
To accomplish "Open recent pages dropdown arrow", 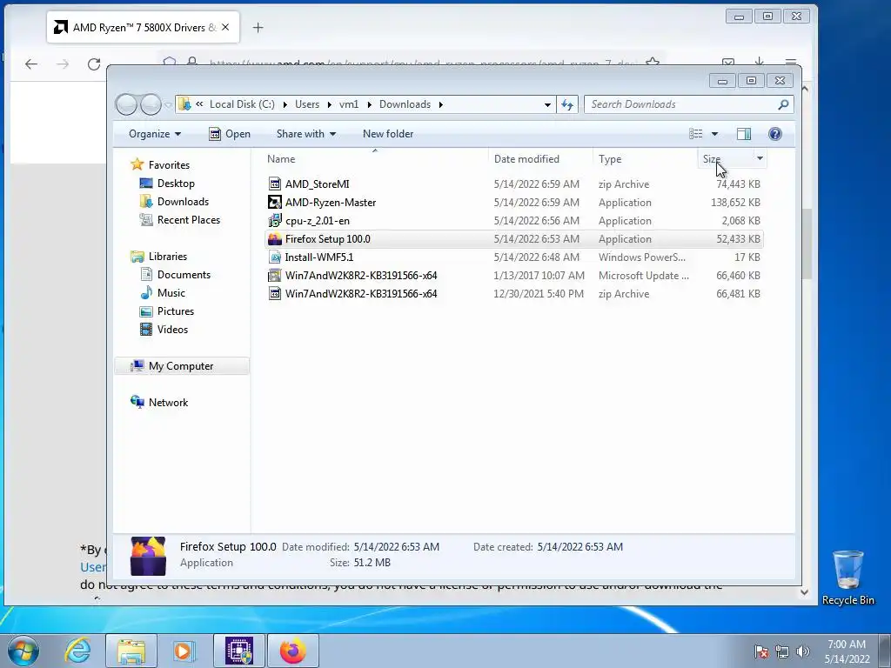I will (168, 105).
